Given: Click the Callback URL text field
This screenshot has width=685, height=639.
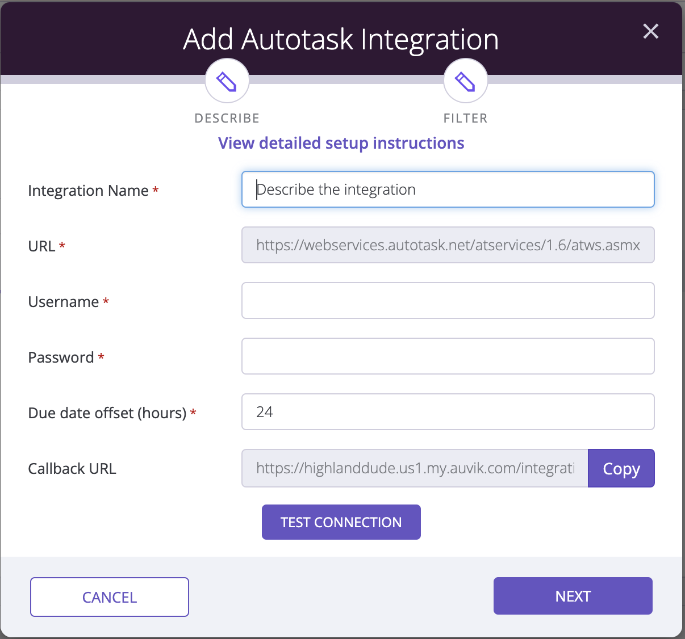Looking at the screenshot, I should pos(415,468).
